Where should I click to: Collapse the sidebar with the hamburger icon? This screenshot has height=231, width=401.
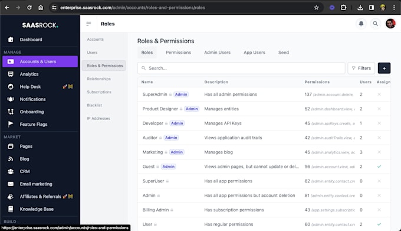point(88,24)
